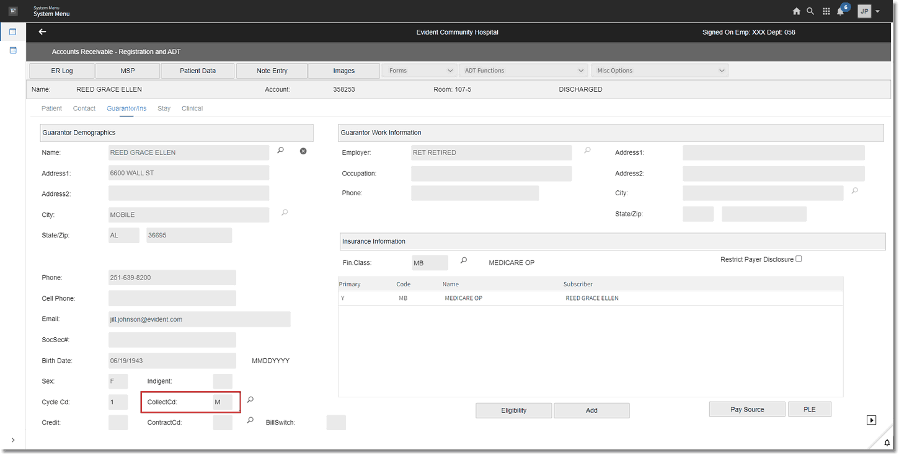Viewport: 899px width, 455px height.
Task: Click the Note Entry button
Action: [x=272, y=71]
